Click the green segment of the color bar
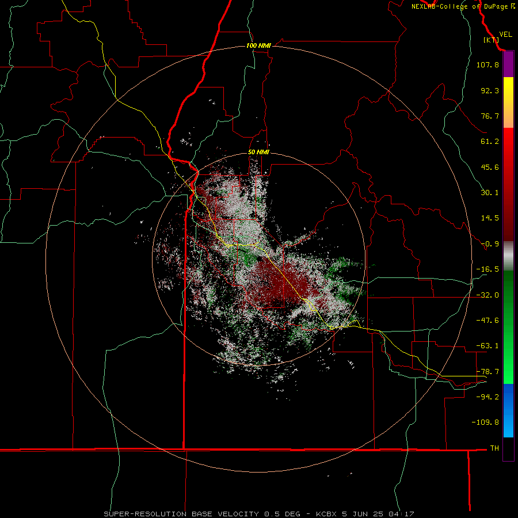Viewport: 518px width, 518px height. pyautogui.click(x=508, y=327)
